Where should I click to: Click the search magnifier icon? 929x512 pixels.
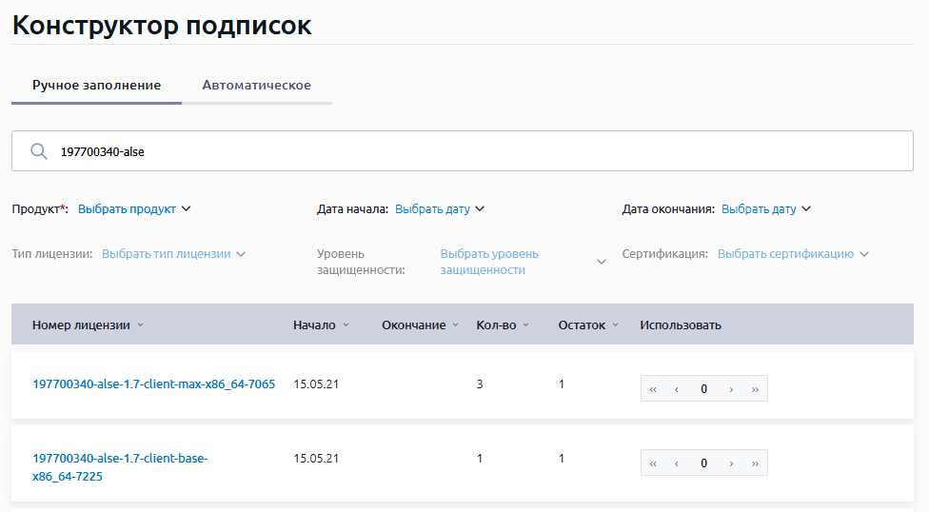(39, 151)
